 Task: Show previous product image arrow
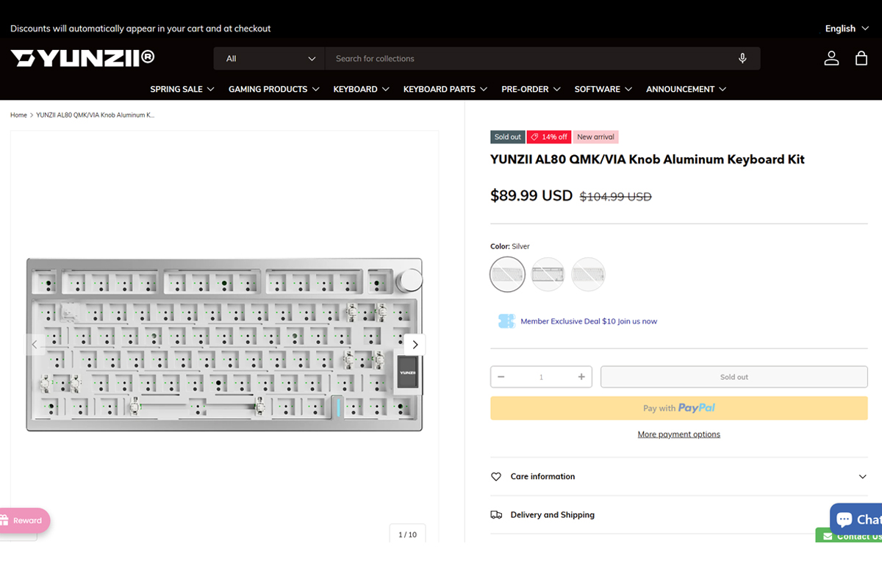click(x=34, y=344)
